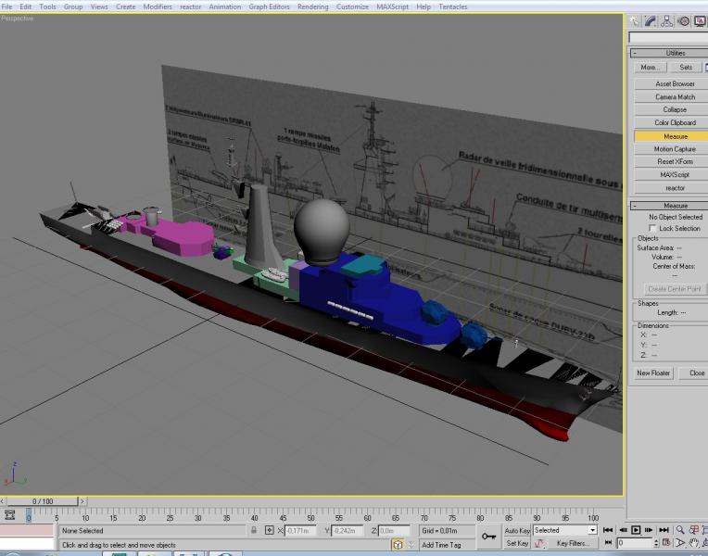Click Previous Frame playback button
Screen dimensions: 708x556
tap(623, 530)
